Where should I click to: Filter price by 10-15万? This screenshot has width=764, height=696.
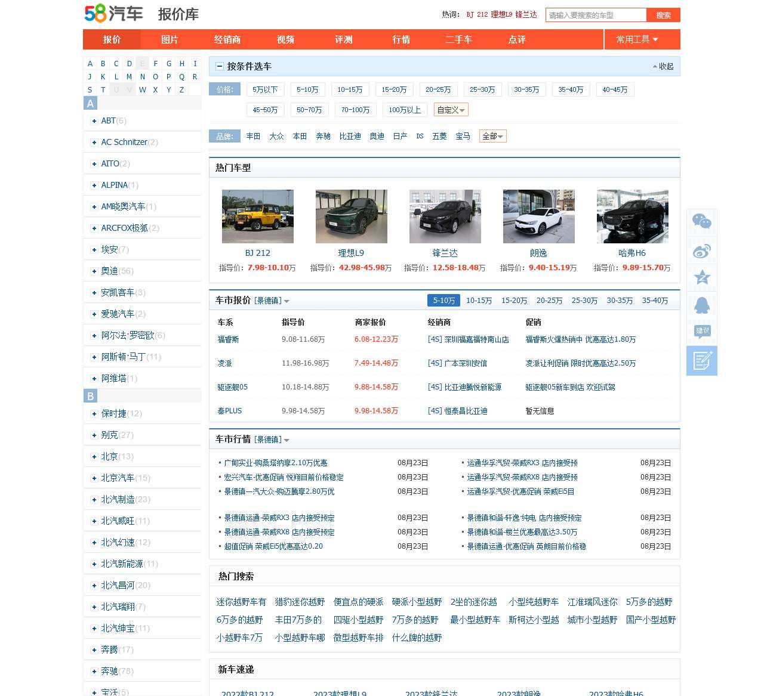pyautogui.click(x=350, y=89)
